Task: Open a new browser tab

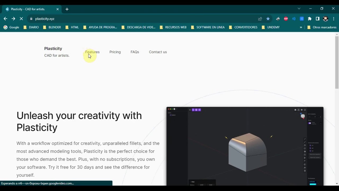Action: pos(67,9)
